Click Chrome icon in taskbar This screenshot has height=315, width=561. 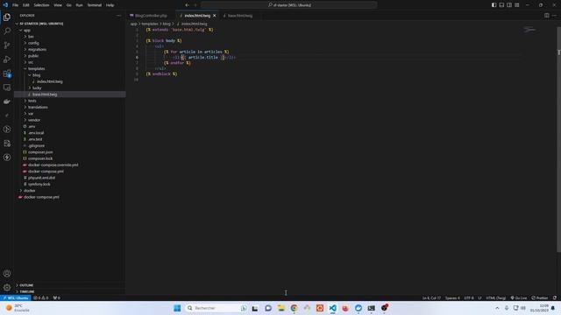coord(295,308)
